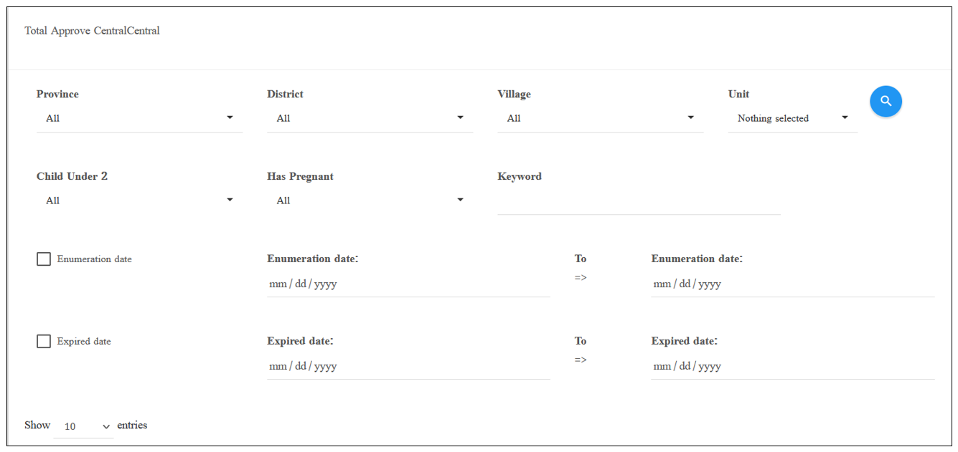Expand the Child Under 2 dropdown

point(139,201)
